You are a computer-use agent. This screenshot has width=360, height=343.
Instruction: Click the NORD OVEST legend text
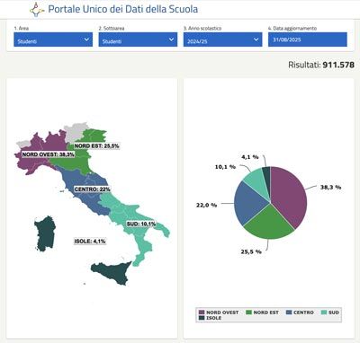[x=222, y=312]
